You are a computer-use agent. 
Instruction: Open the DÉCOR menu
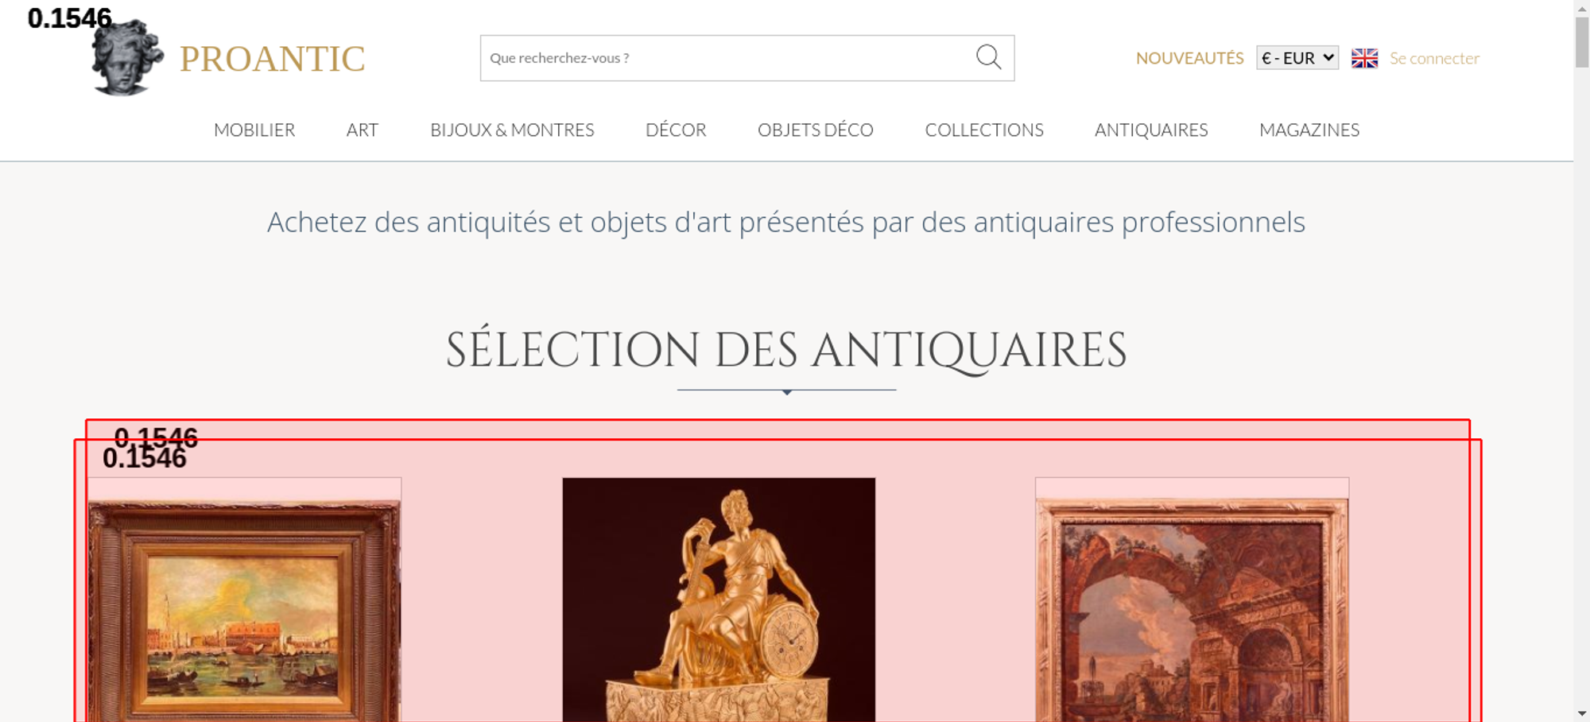(x=676, y=130)
